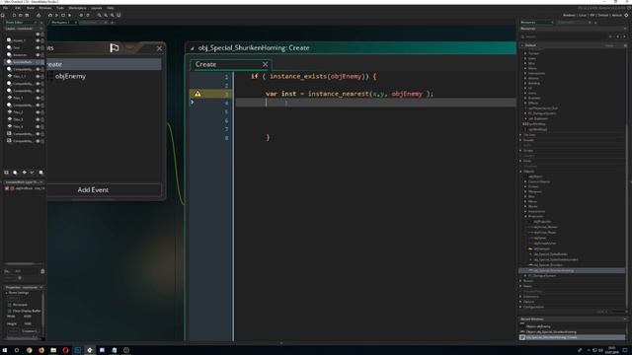Image resolution: width=632 pixels, height=355 pixels.
Task: Click the Windows target option at top right
Action: point(569,16)
